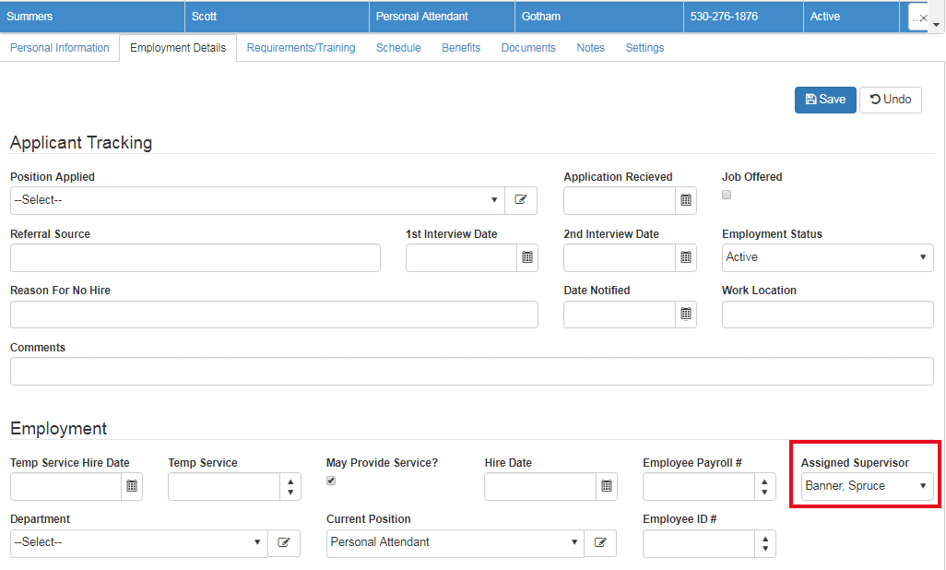
Task: Open the Employment Status dropdown
Action: [827, 257]
